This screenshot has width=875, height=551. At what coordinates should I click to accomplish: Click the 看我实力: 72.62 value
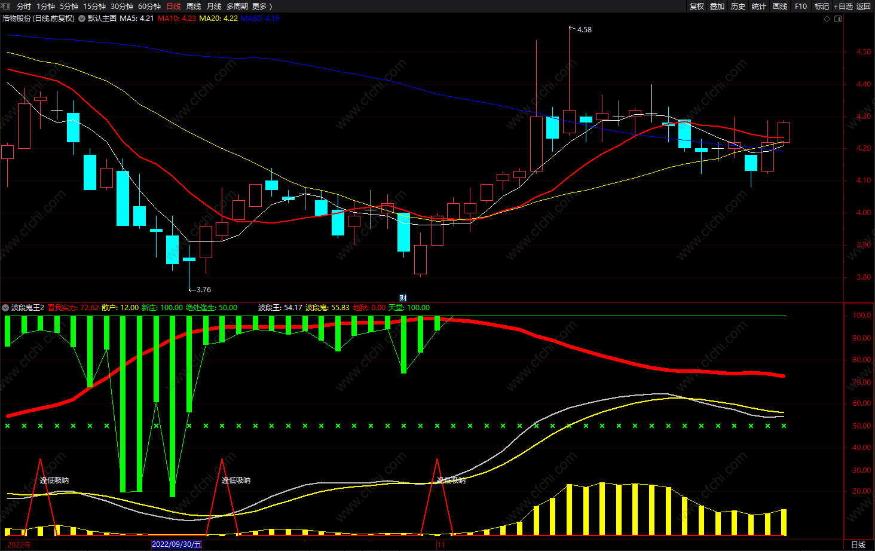[x=73, y=308]
